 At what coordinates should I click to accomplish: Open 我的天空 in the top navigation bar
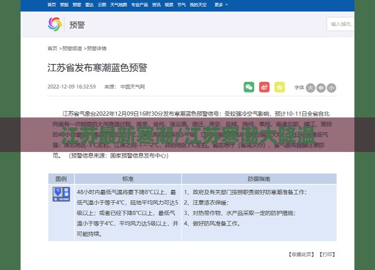(198, 4)
